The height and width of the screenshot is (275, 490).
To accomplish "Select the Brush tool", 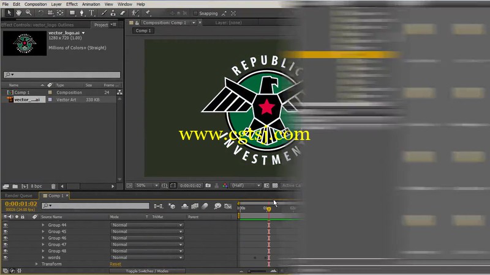I will (104, 13).
